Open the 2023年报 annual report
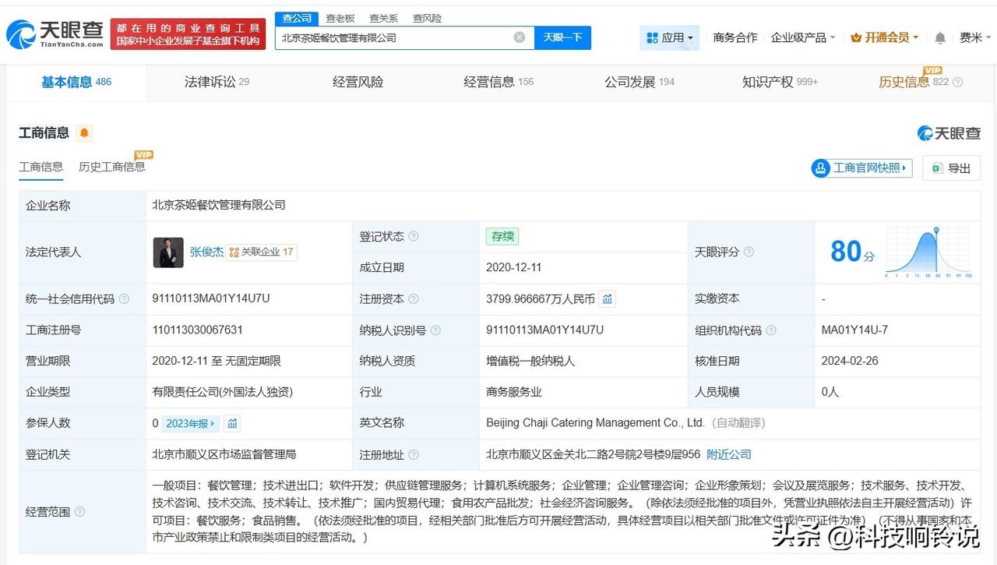 tap(192, 423)
